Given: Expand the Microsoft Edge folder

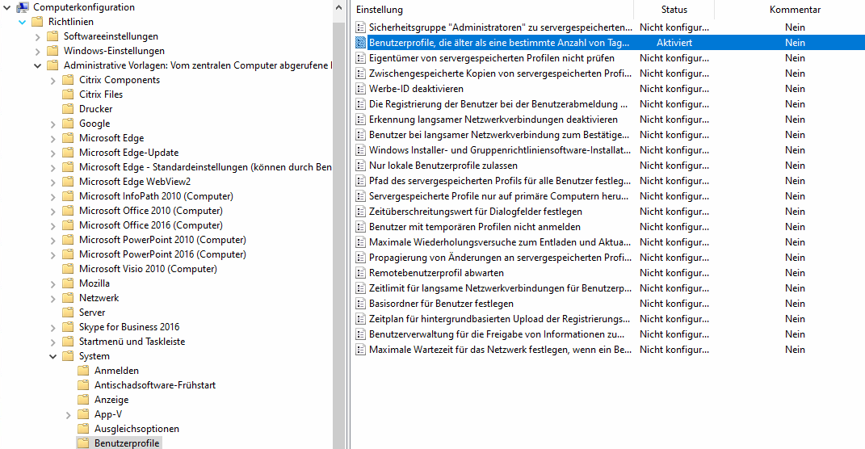Looking at the screenshot, I should 53,138.
